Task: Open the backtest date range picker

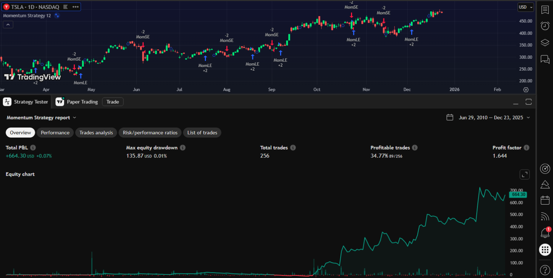Action: 450,117
